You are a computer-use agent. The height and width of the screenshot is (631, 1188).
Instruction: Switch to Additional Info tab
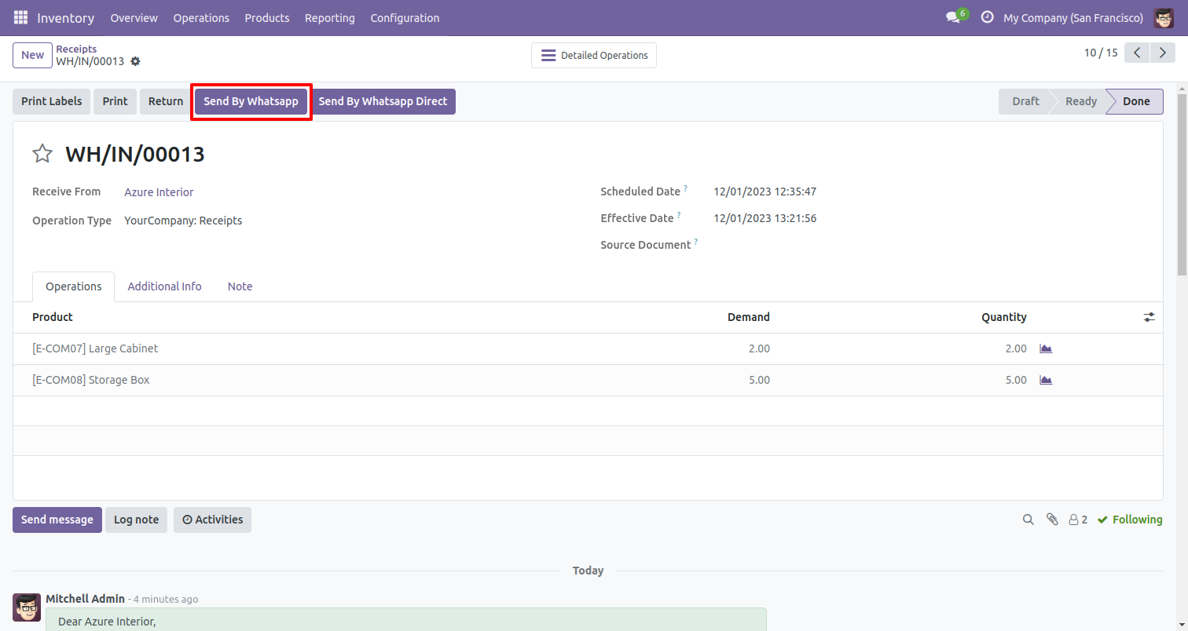164,286
